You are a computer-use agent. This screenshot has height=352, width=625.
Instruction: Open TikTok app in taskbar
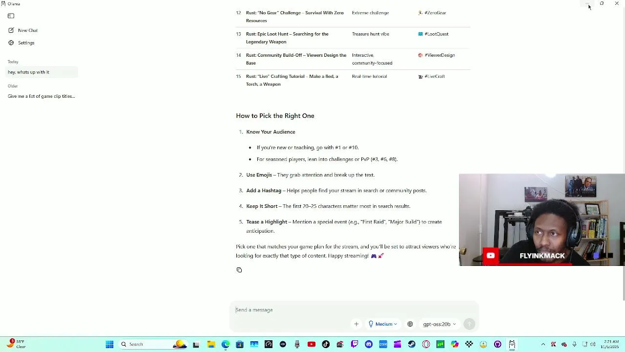tap(326, 345)
